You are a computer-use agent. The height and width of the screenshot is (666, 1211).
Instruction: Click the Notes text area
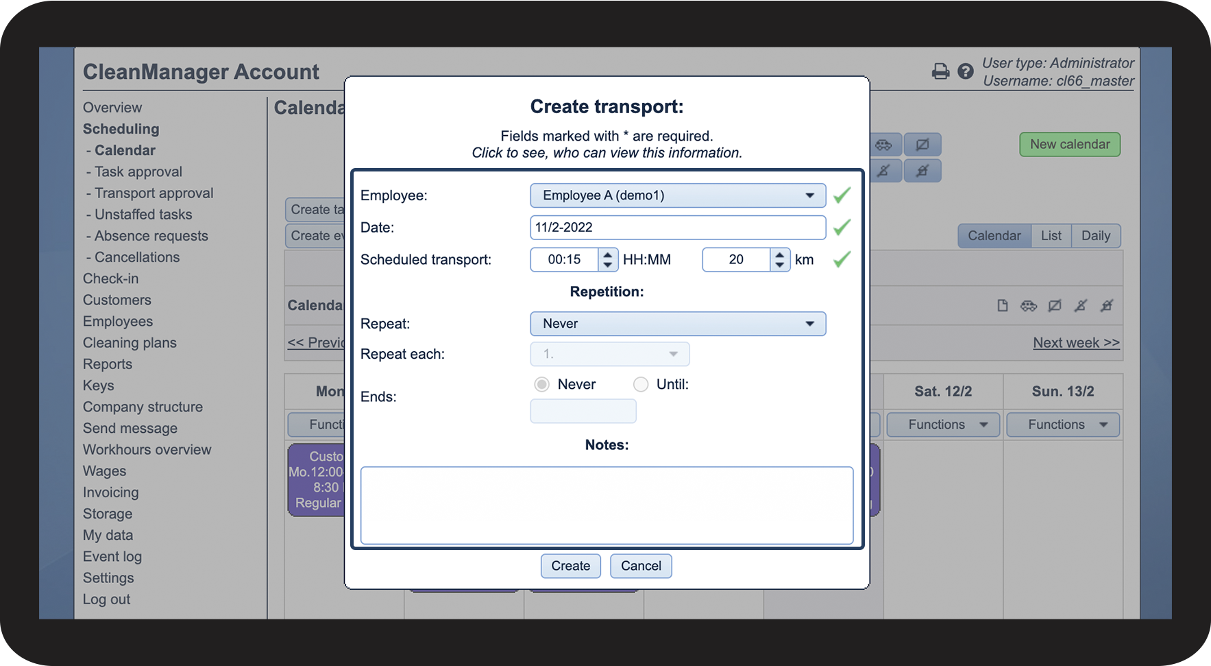tap(607, 506)
